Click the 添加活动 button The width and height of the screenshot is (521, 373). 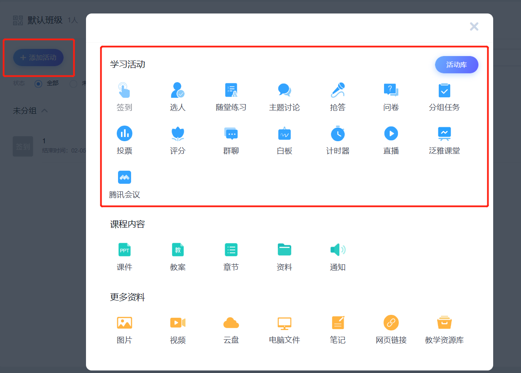38,58
